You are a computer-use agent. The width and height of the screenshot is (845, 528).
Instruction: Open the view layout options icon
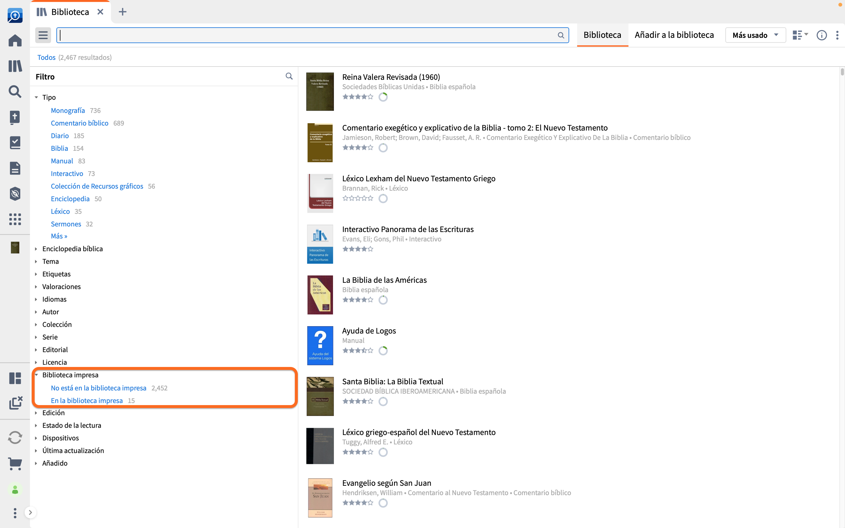[x=800, y=35]
